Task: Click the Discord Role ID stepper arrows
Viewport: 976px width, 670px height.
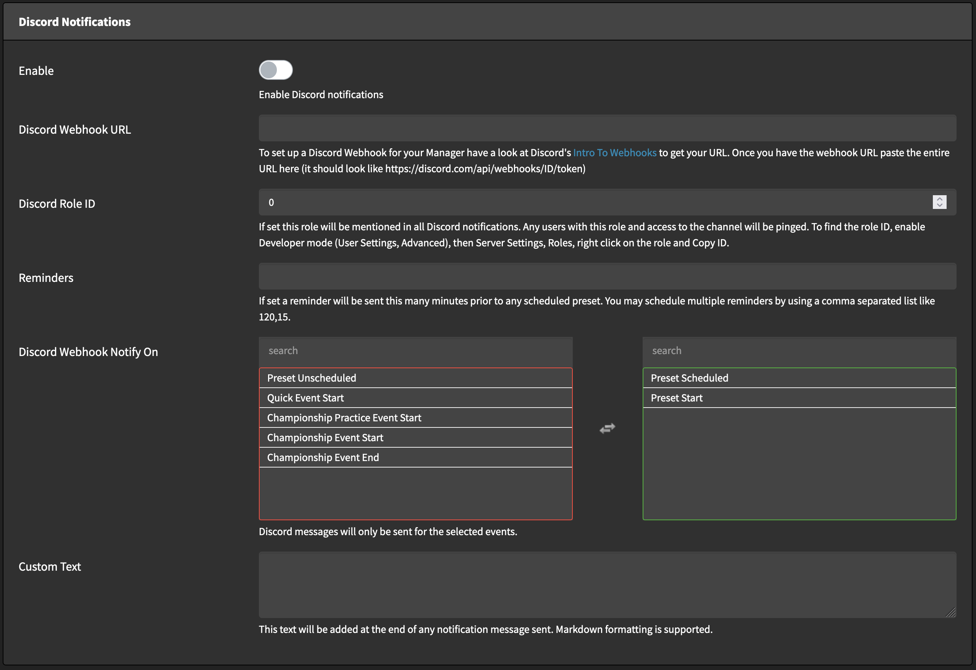Action: point(939,202)
